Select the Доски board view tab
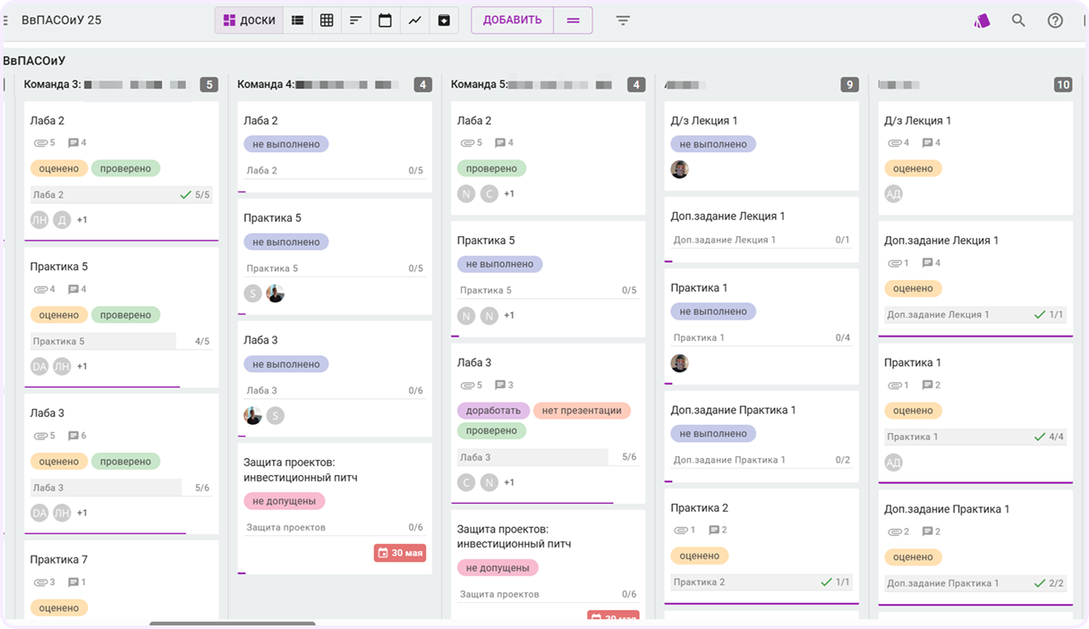The image size is (1089, 629). pos(249,21)
